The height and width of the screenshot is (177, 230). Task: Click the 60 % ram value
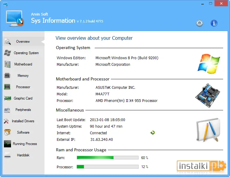click(x=145, y=158)
